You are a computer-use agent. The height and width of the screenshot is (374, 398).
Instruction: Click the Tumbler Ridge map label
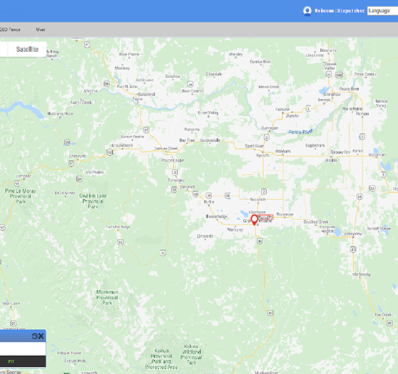(118, 227)
